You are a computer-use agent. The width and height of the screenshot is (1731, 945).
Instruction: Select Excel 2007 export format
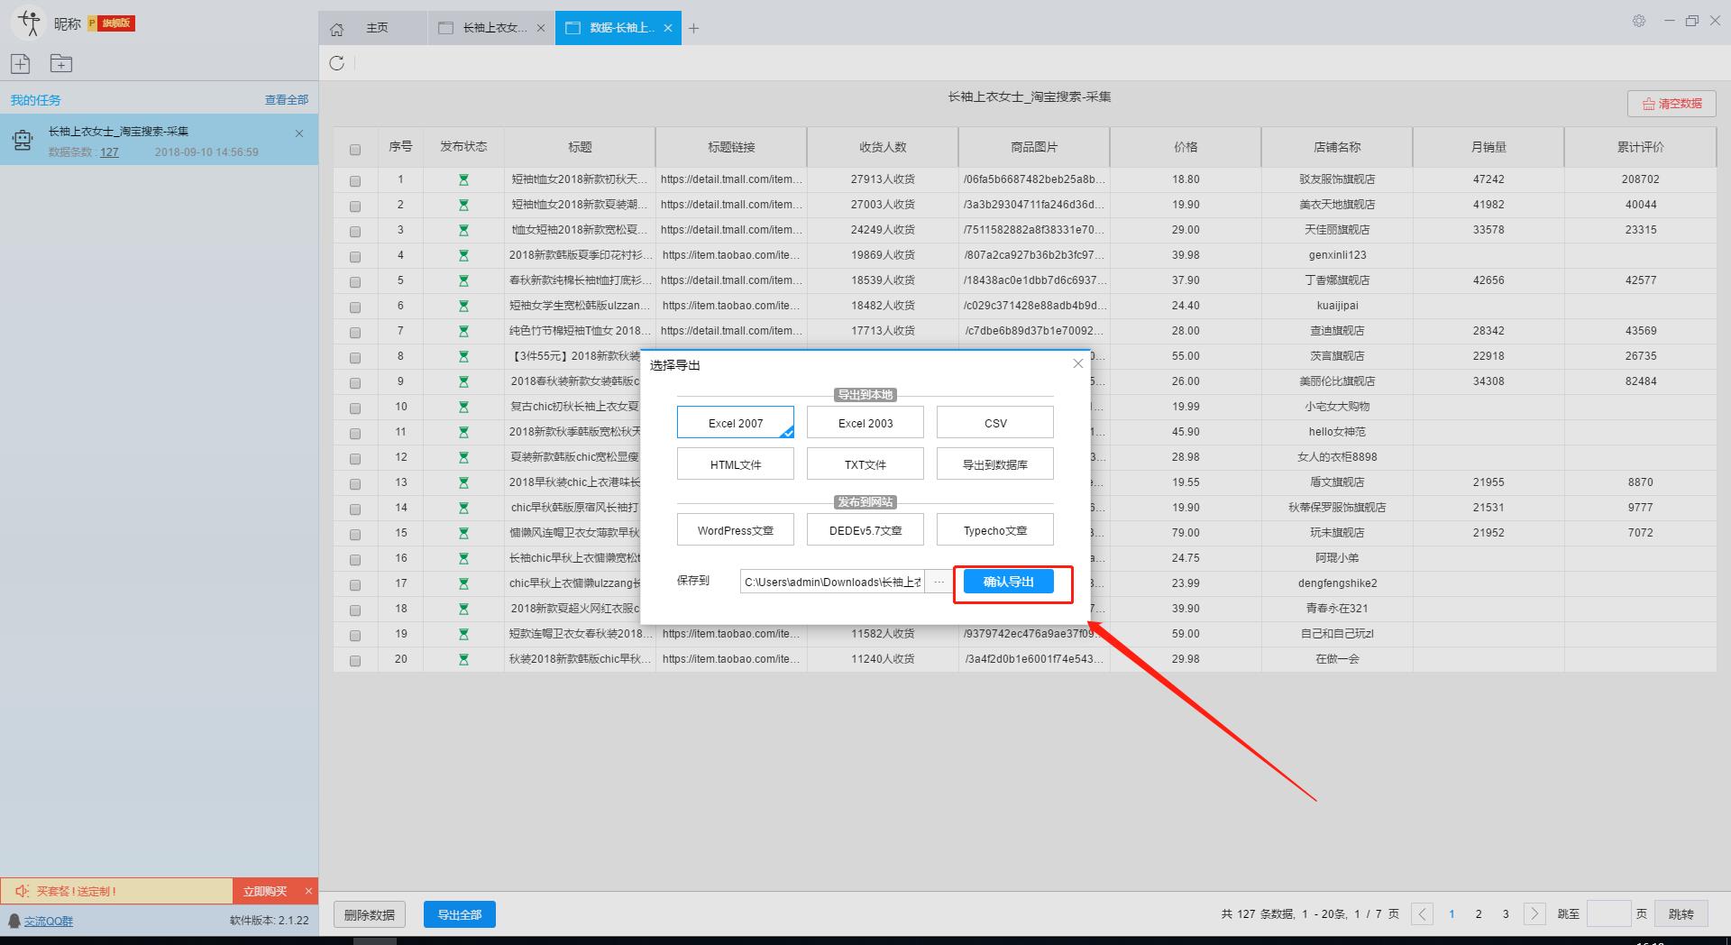736,422
